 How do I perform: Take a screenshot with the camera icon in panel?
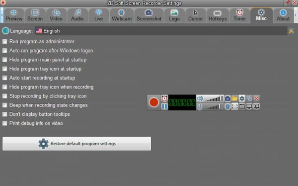(227, 98)
